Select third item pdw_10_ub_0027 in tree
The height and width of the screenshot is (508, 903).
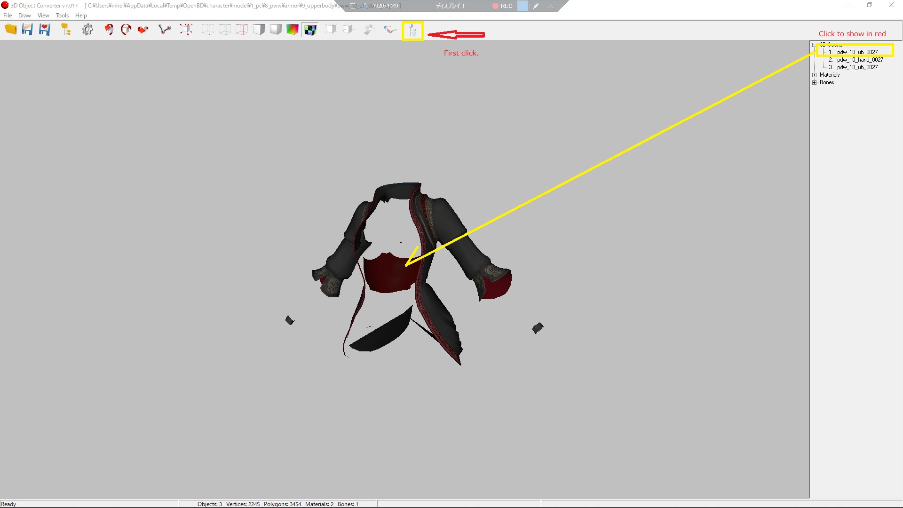pos(857,67)
